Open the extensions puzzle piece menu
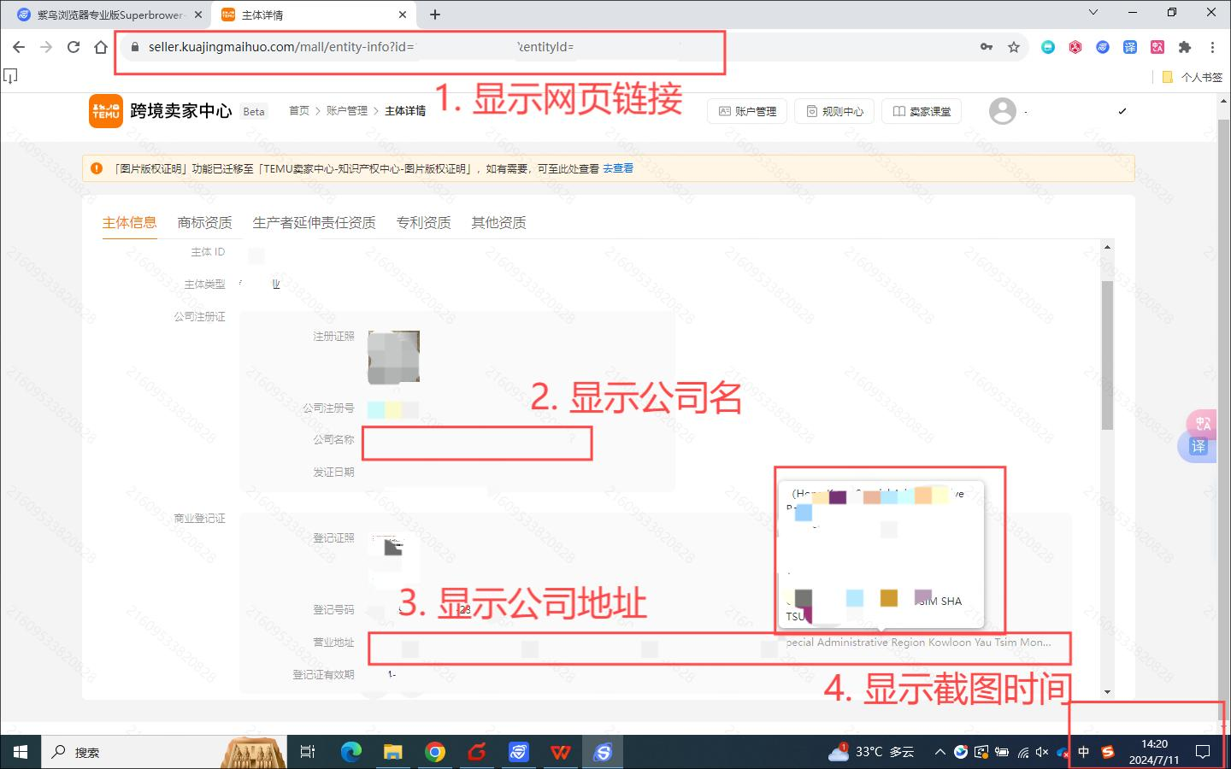This screenshot has width=1231, height=769. click(1185, 47)
